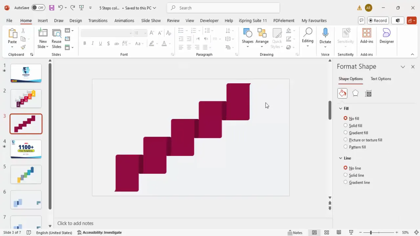Click the user account avatar AR
This screenshot has width=420, height=236.
(368, 8)
